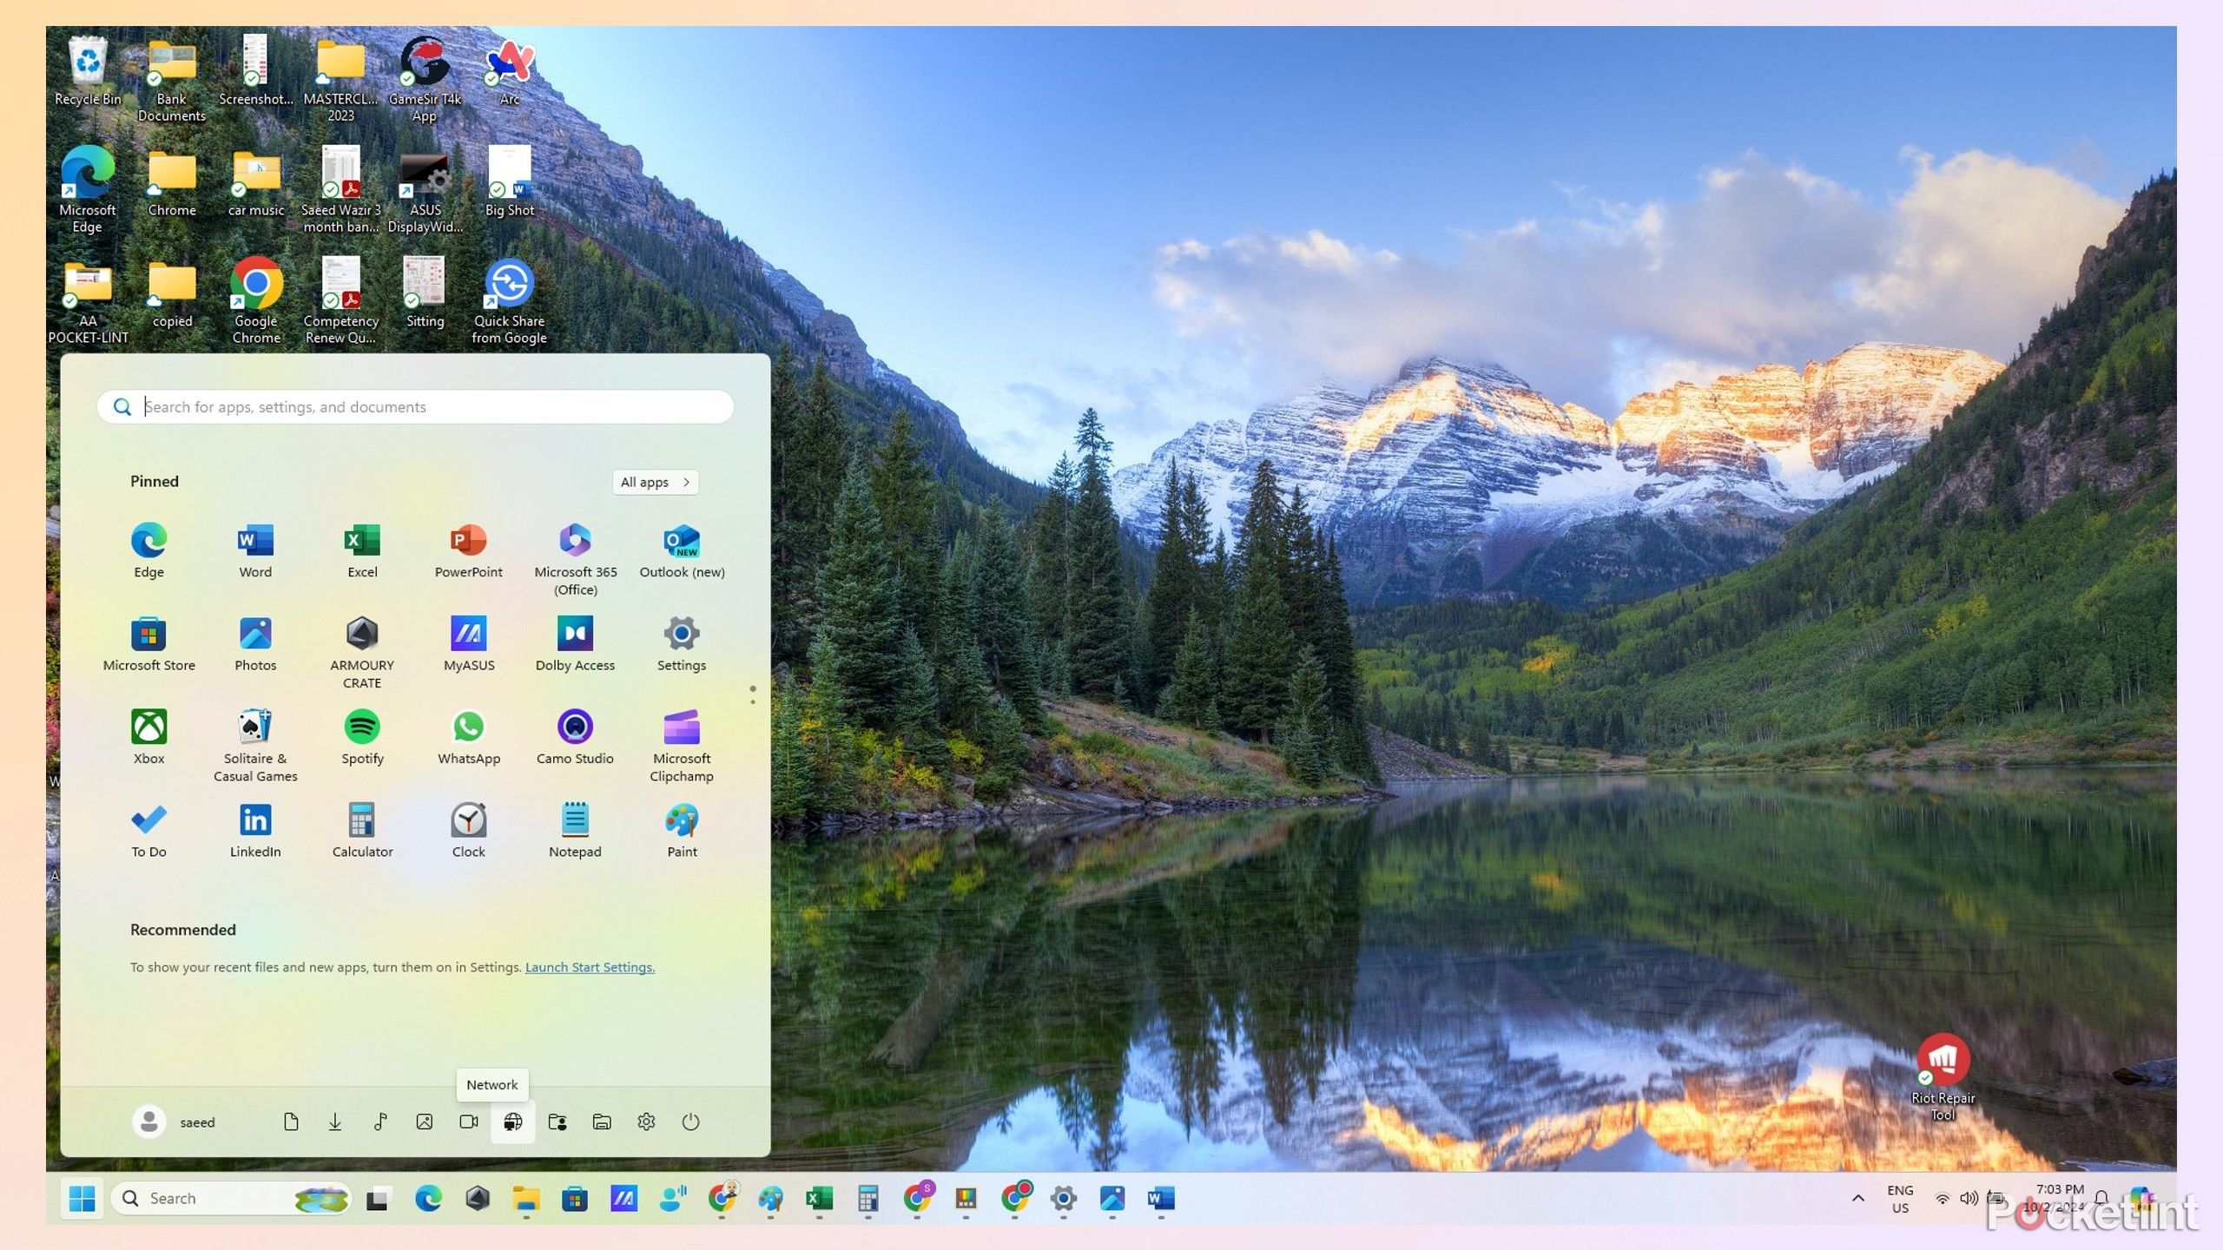2223x1250 pixels.
Task: Open Network from Start footer
Action: pyautogui.click(x=513, y=1122)
